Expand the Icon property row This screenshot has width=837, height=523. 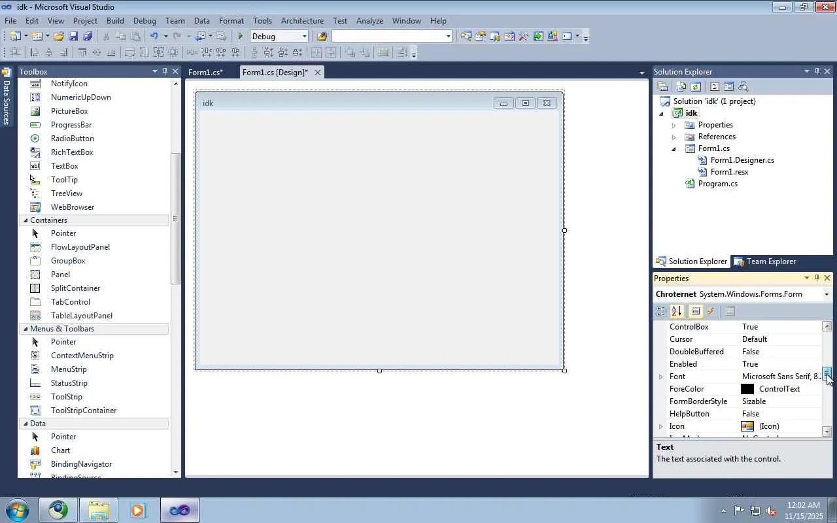click(660, 426)
